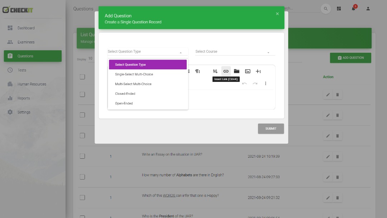Click the undo arrow in editor
Viewport: 387px width, 218px height.
[x=244, y=84]
